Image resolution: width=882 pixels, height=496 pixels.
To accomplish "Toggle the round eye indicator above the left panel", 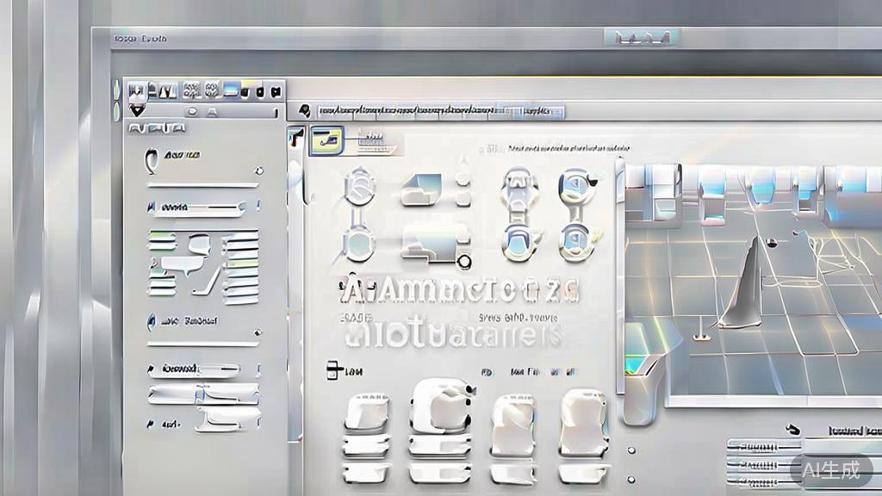I will pos(192,111).
